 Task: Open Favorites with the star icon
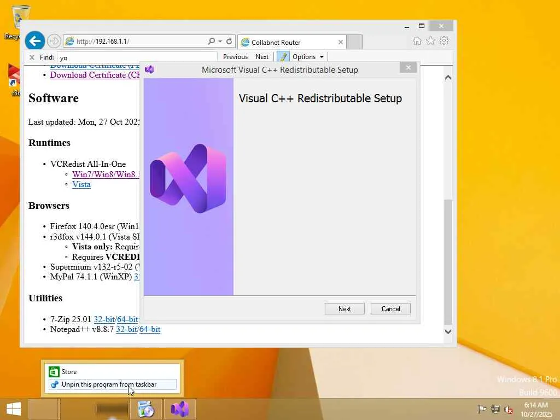430,40
